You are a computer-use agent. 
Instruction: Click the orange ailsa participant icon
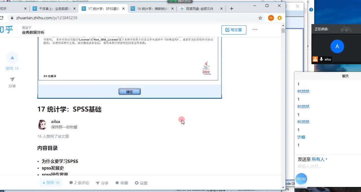(x=315, y=59)
